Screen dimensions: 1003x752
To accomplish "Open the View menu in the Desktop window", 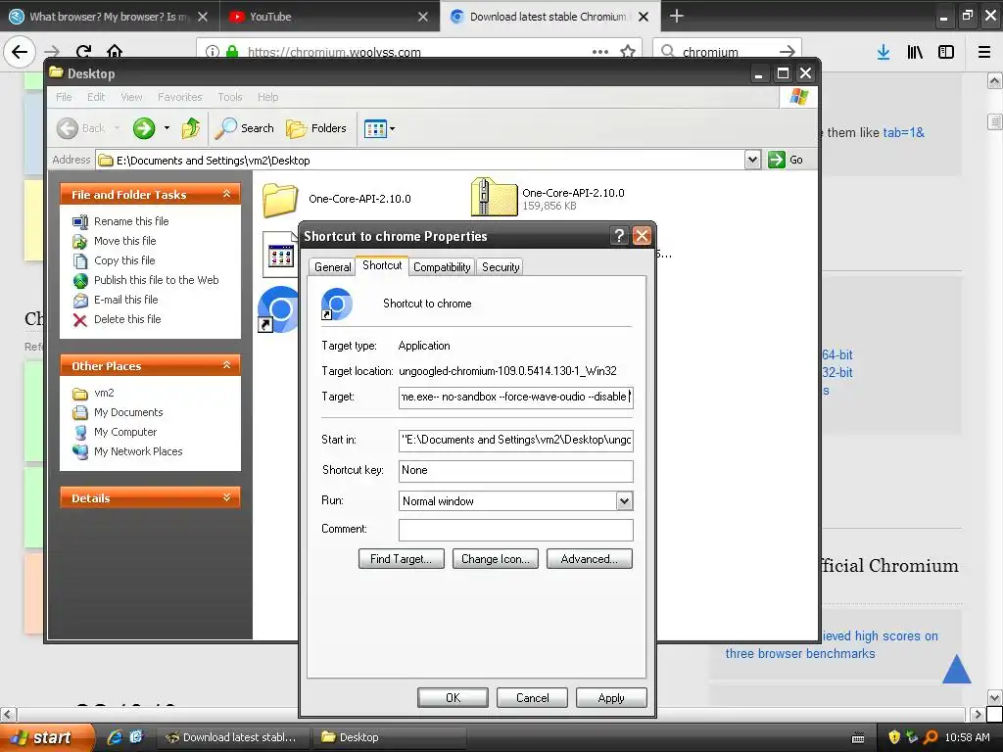I will [x=131, y=97].
